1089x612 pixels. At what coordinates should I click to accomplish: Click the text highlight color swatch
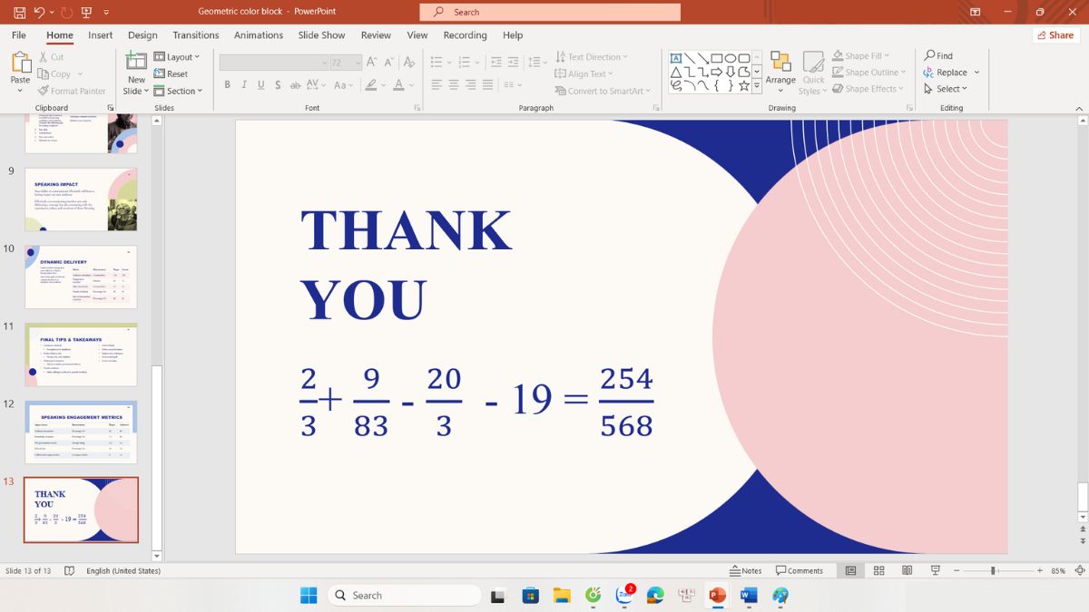(x=369, y=85)
